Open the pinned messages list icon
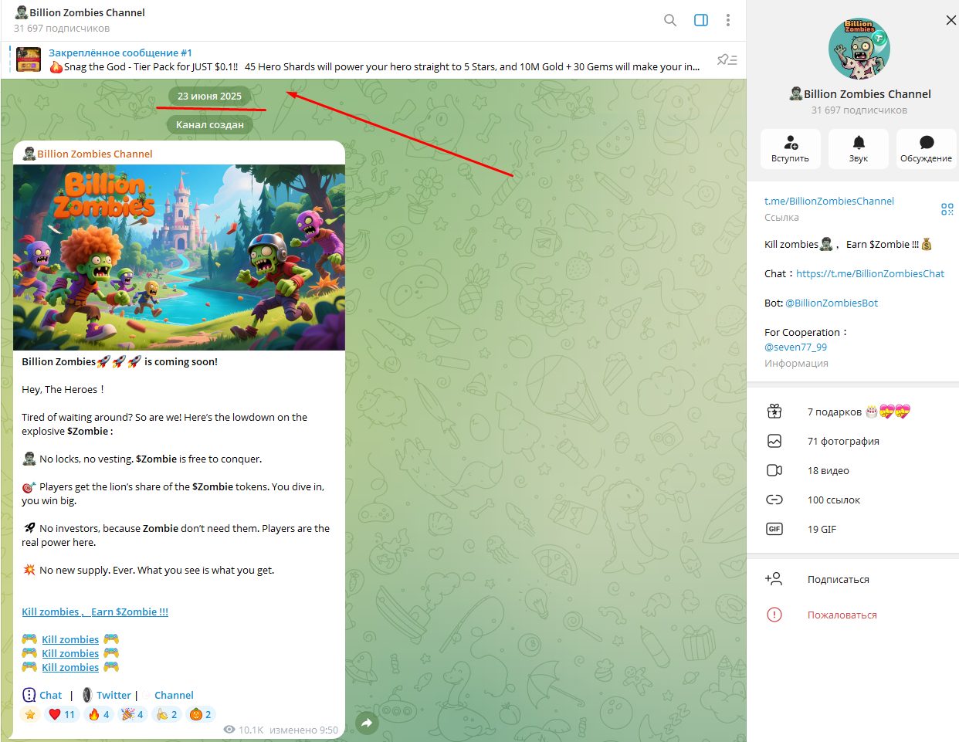 [727, 59]
